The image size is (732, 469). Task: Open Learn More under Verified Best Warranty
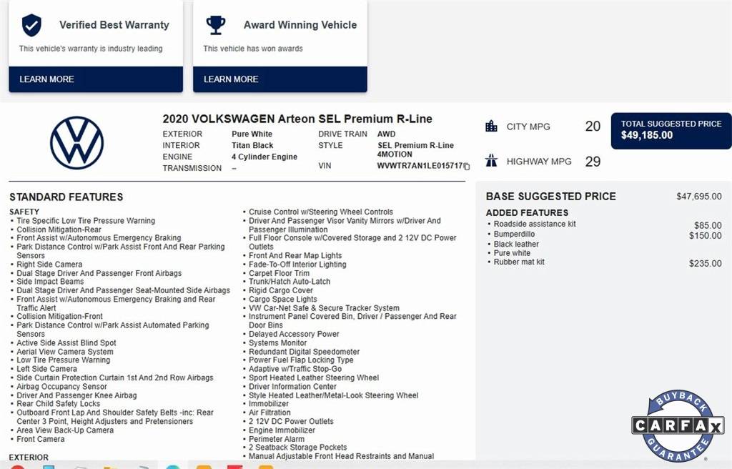point(96,79)
